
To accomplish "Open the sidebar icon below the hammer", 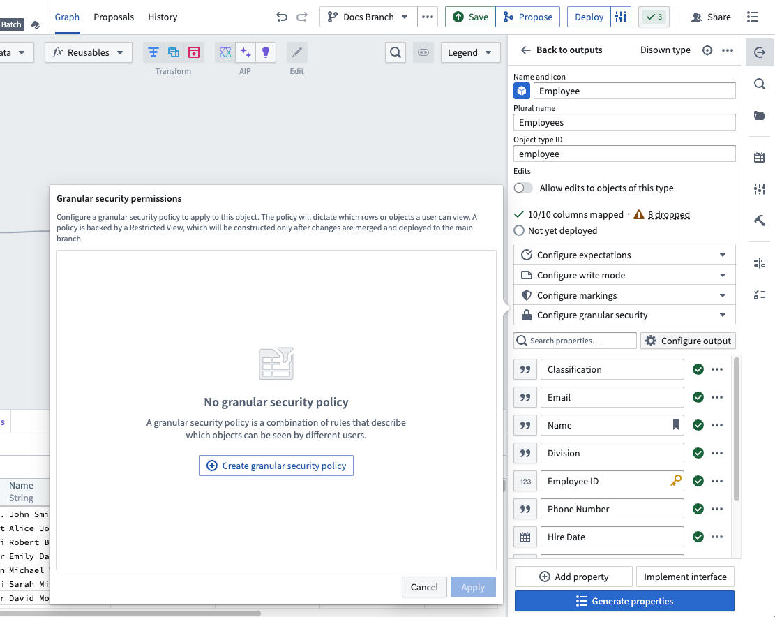I will 760,263.
